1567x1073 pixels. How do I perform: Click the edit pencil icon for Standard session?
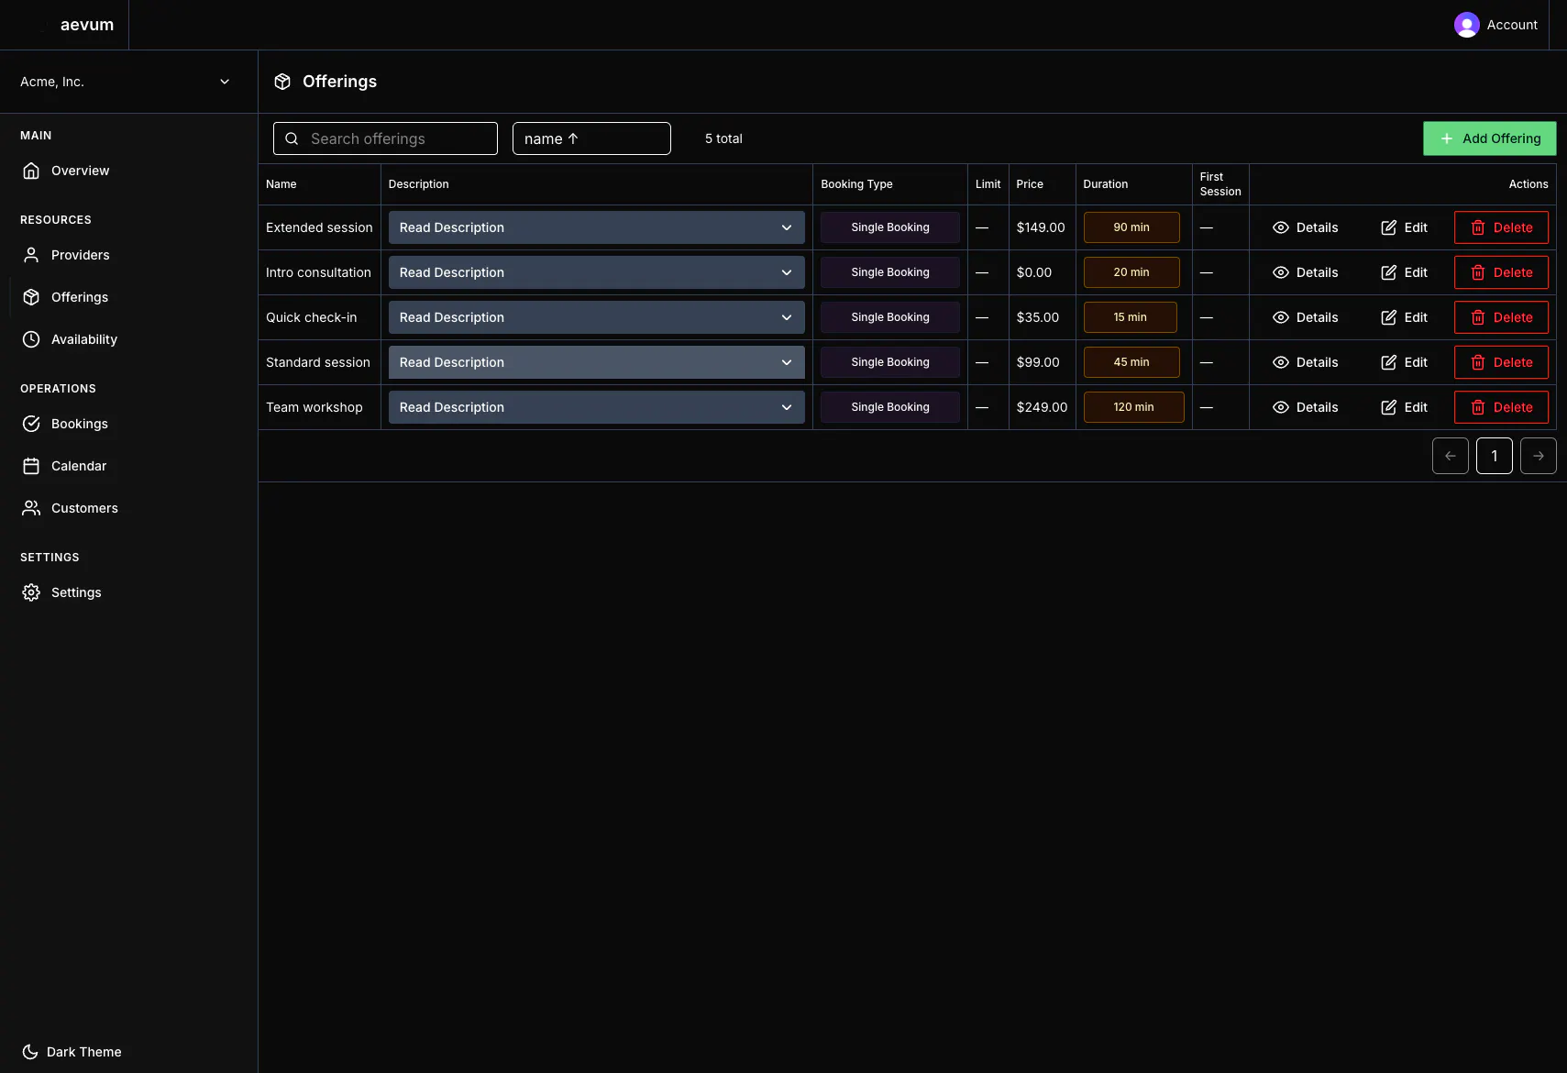(x=1389, y=362)
